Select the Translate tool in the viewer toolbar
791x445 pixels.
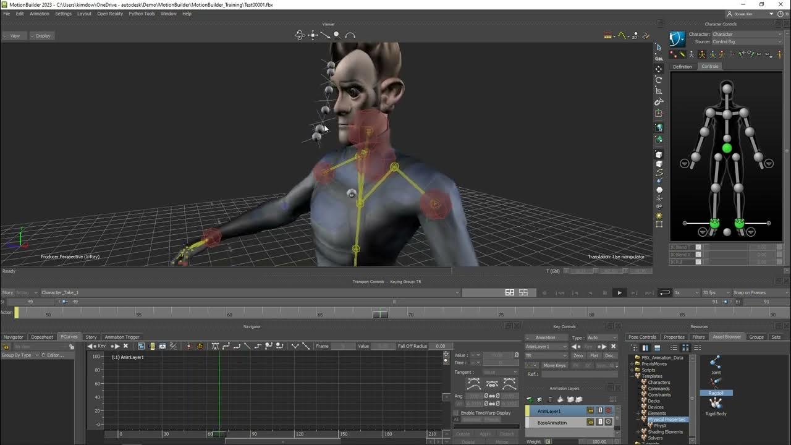tap(659, 69)
